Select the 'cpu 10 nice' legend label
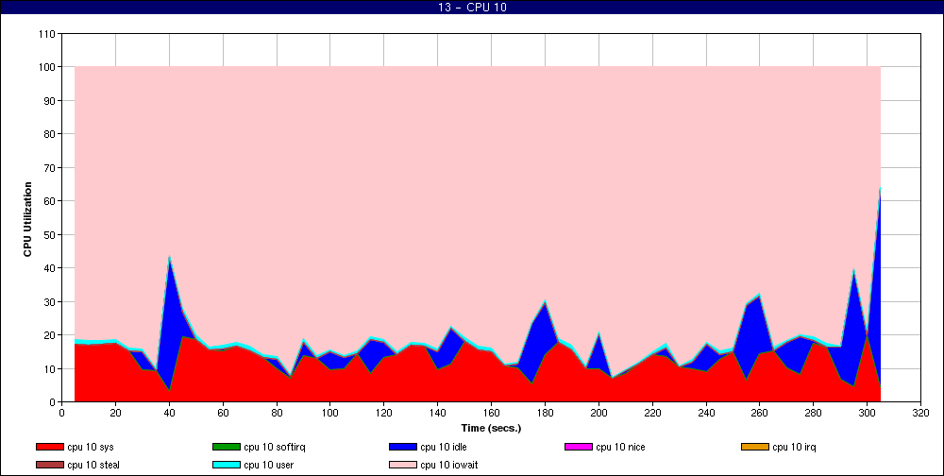This screenshot has height=476, width=944. 620,448
